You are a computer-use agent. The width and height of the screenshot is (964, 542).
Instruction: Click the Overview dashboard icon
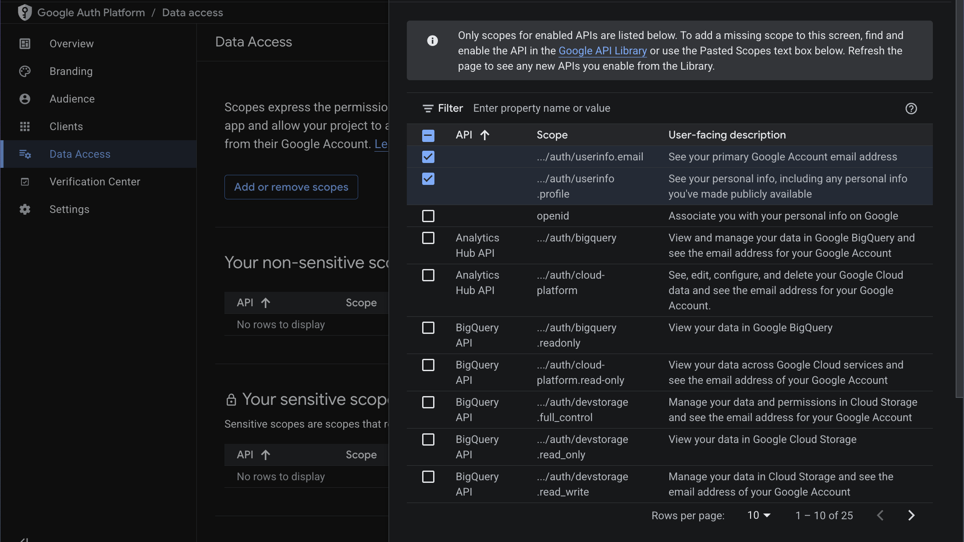(x=25, y=44)
